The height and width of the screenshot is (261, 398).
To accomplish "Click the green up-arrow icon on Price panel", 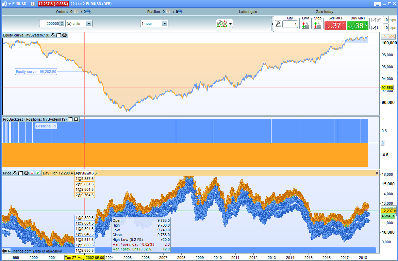I will click(x=38, y=173).
